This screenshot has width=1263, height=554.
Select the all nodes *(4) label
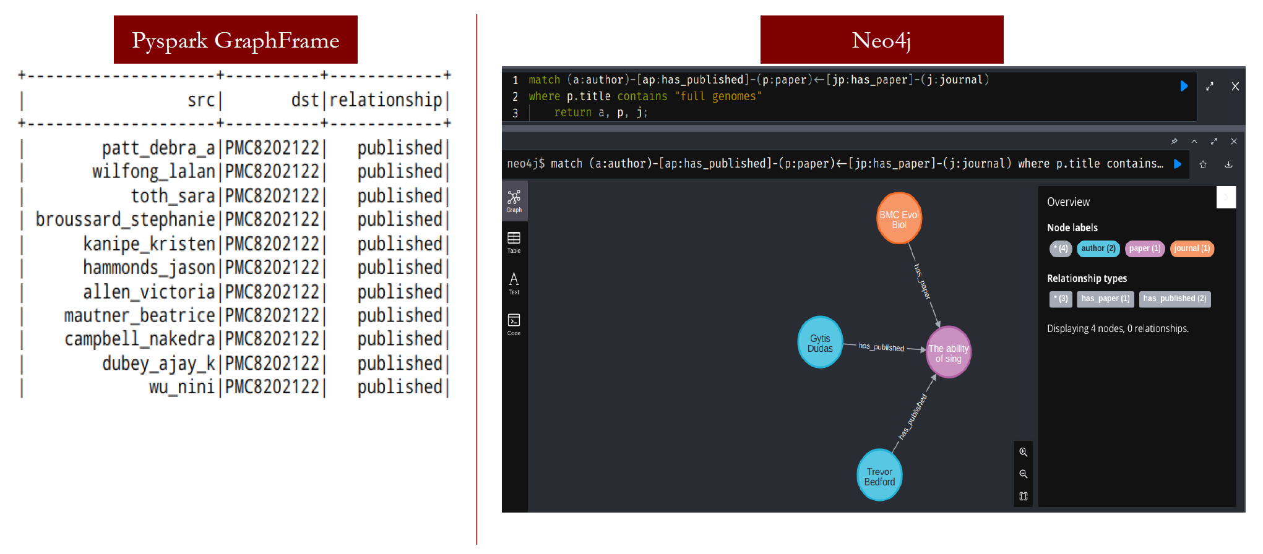coord(1061,249)
